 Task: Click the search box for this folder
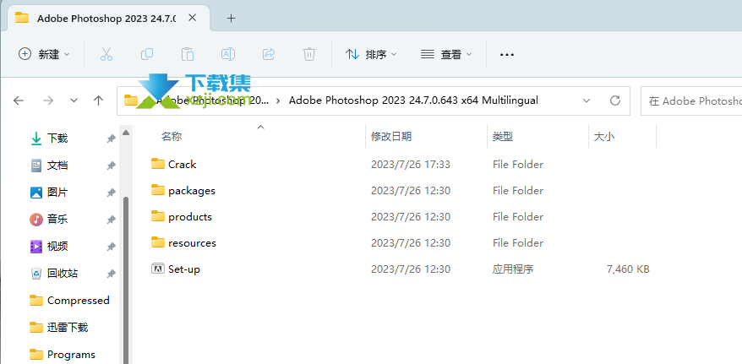[x=691, y=101]
